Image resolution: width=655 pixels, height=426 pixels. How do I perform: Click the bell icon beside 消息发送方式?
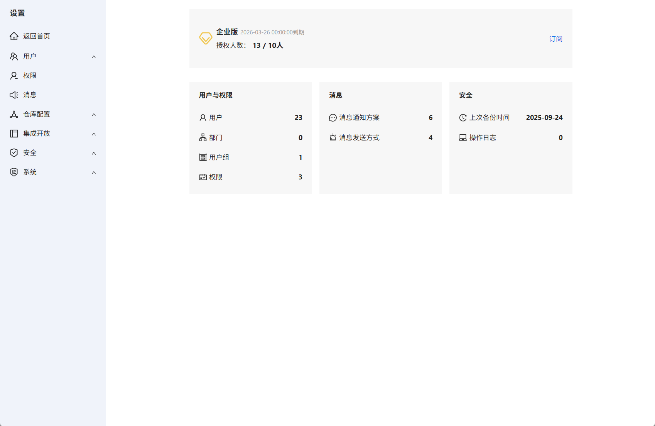[333, 137]
